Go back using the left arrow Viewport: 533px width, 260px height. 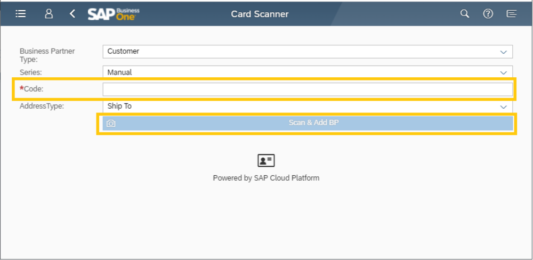coord(72,14)
